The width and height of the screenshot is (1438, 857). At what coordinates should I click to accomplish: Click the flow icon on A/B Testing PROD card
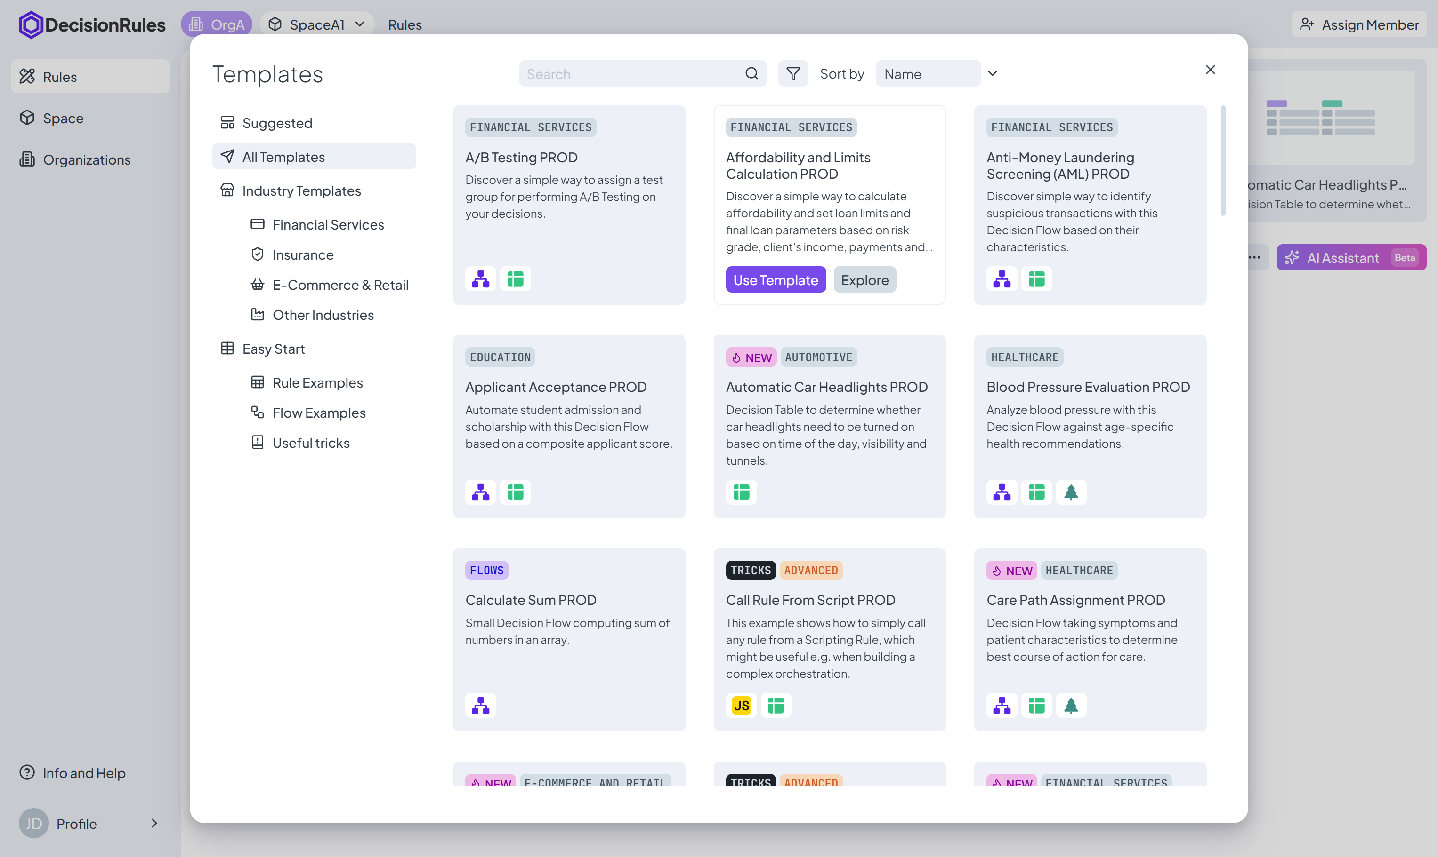[480, 279]
